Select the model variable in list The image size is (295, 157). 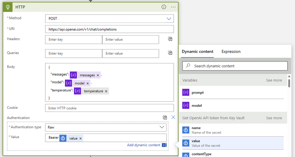tap(233, 105)
